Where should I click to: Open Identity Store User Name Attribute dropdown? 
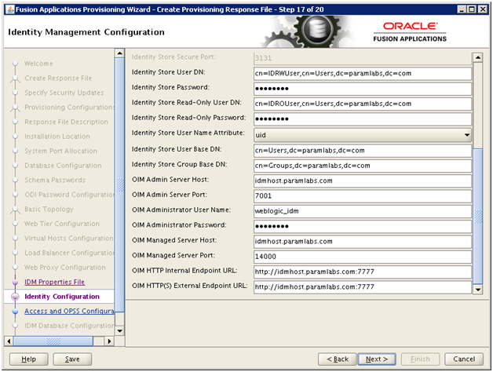coord(363,135)
